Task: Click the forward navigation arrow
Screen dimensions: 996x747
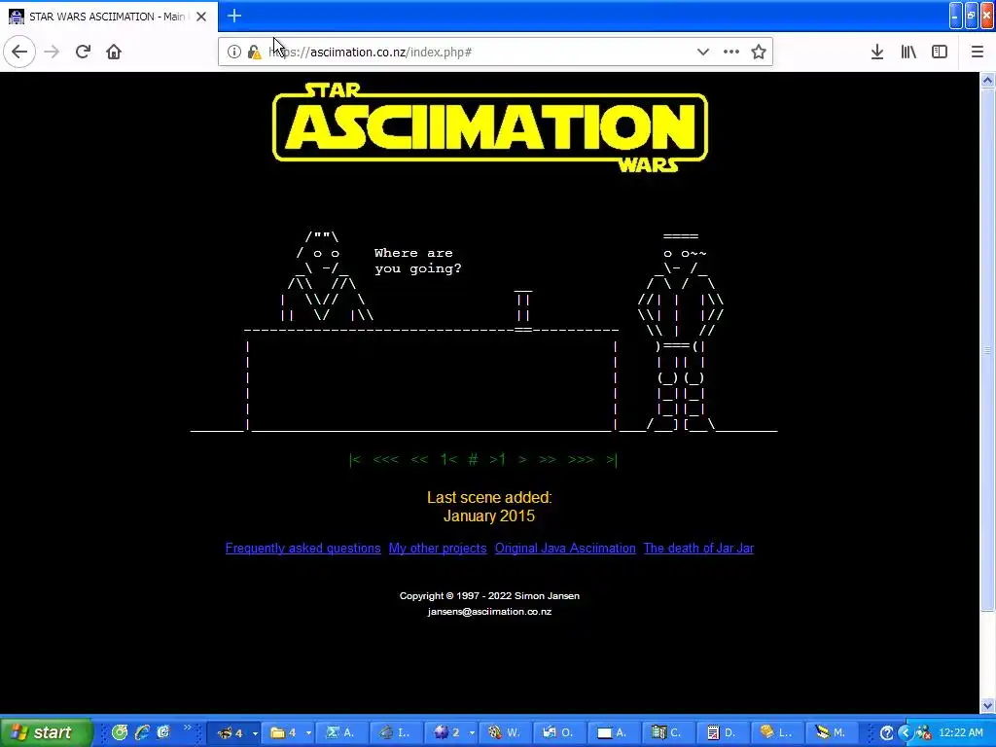Action: (x=53, y=52)
